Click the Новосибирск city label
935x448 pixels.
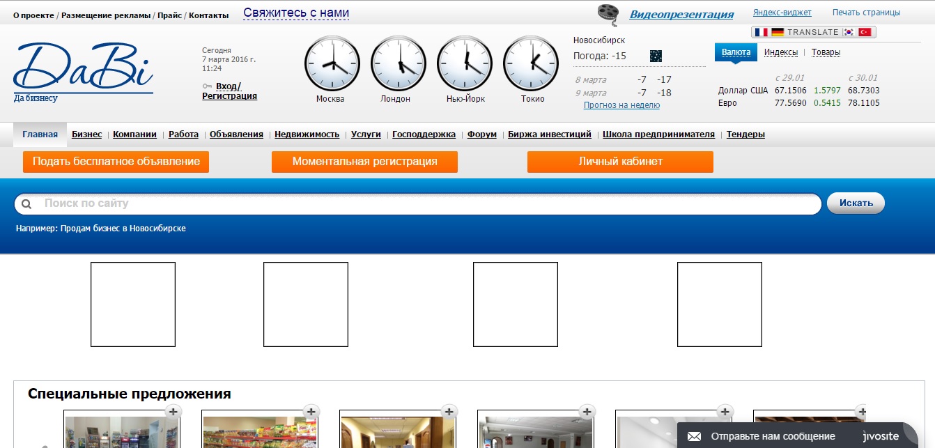tap(599, 40)
